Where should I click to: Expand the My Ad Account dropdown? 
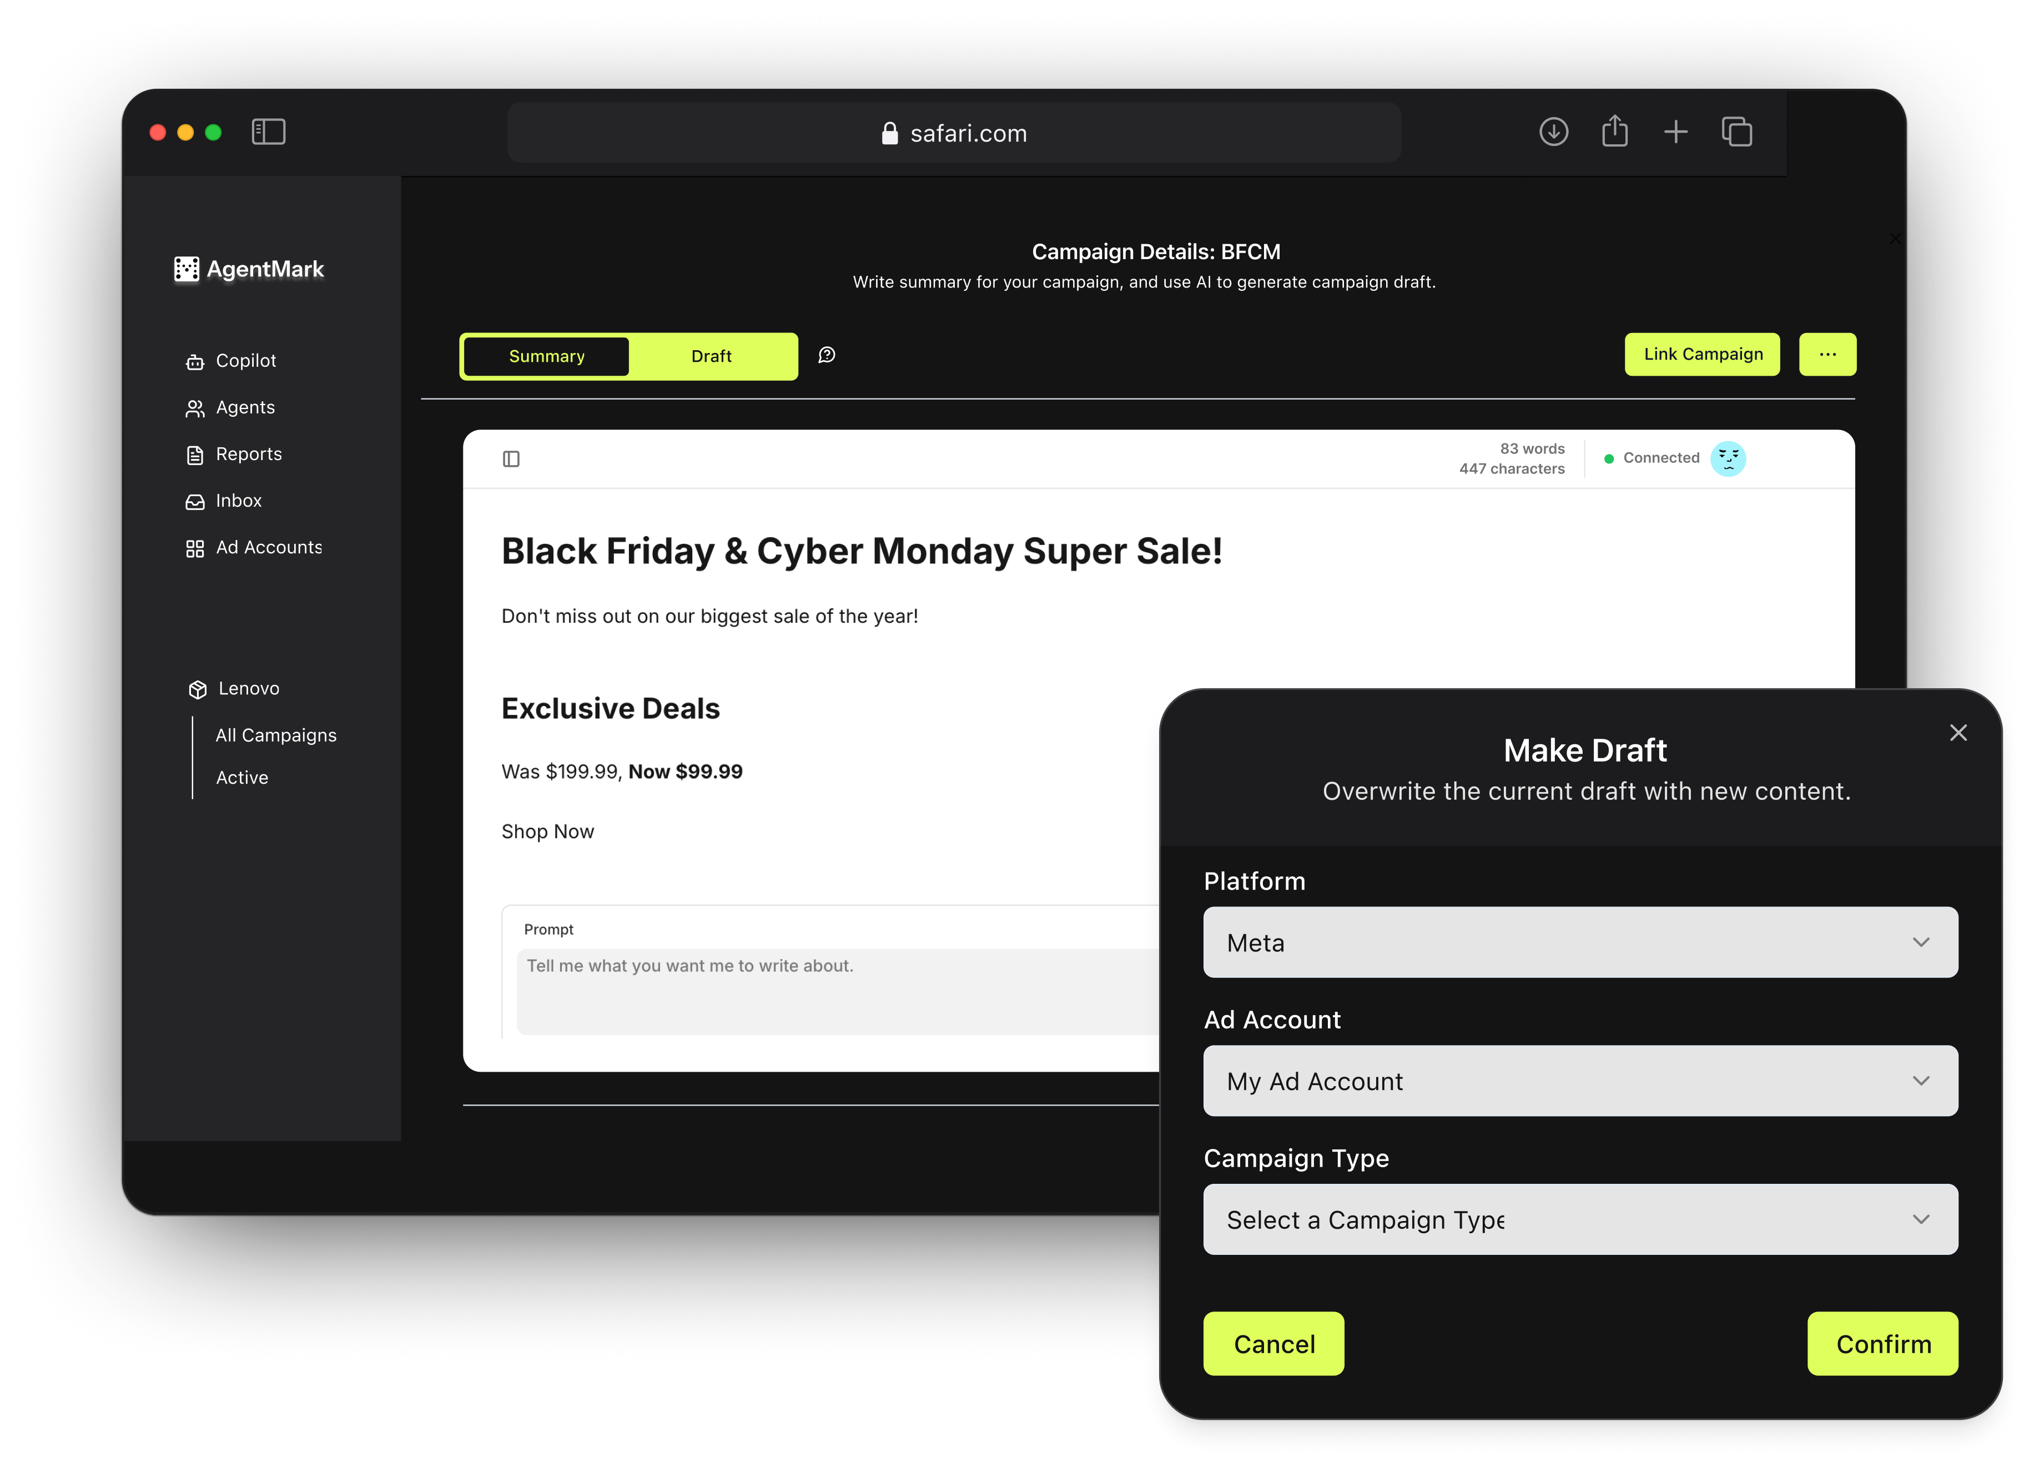click(1580, 1081)
